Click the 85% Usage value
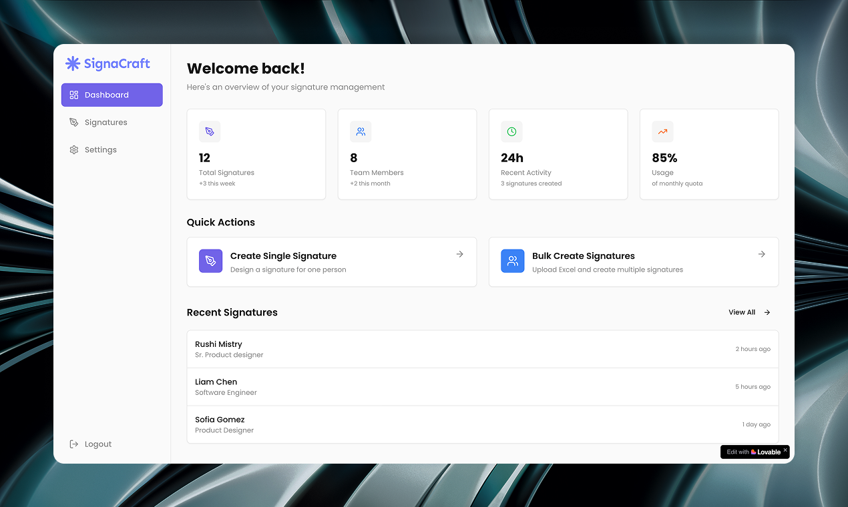 tap(664, 158)
